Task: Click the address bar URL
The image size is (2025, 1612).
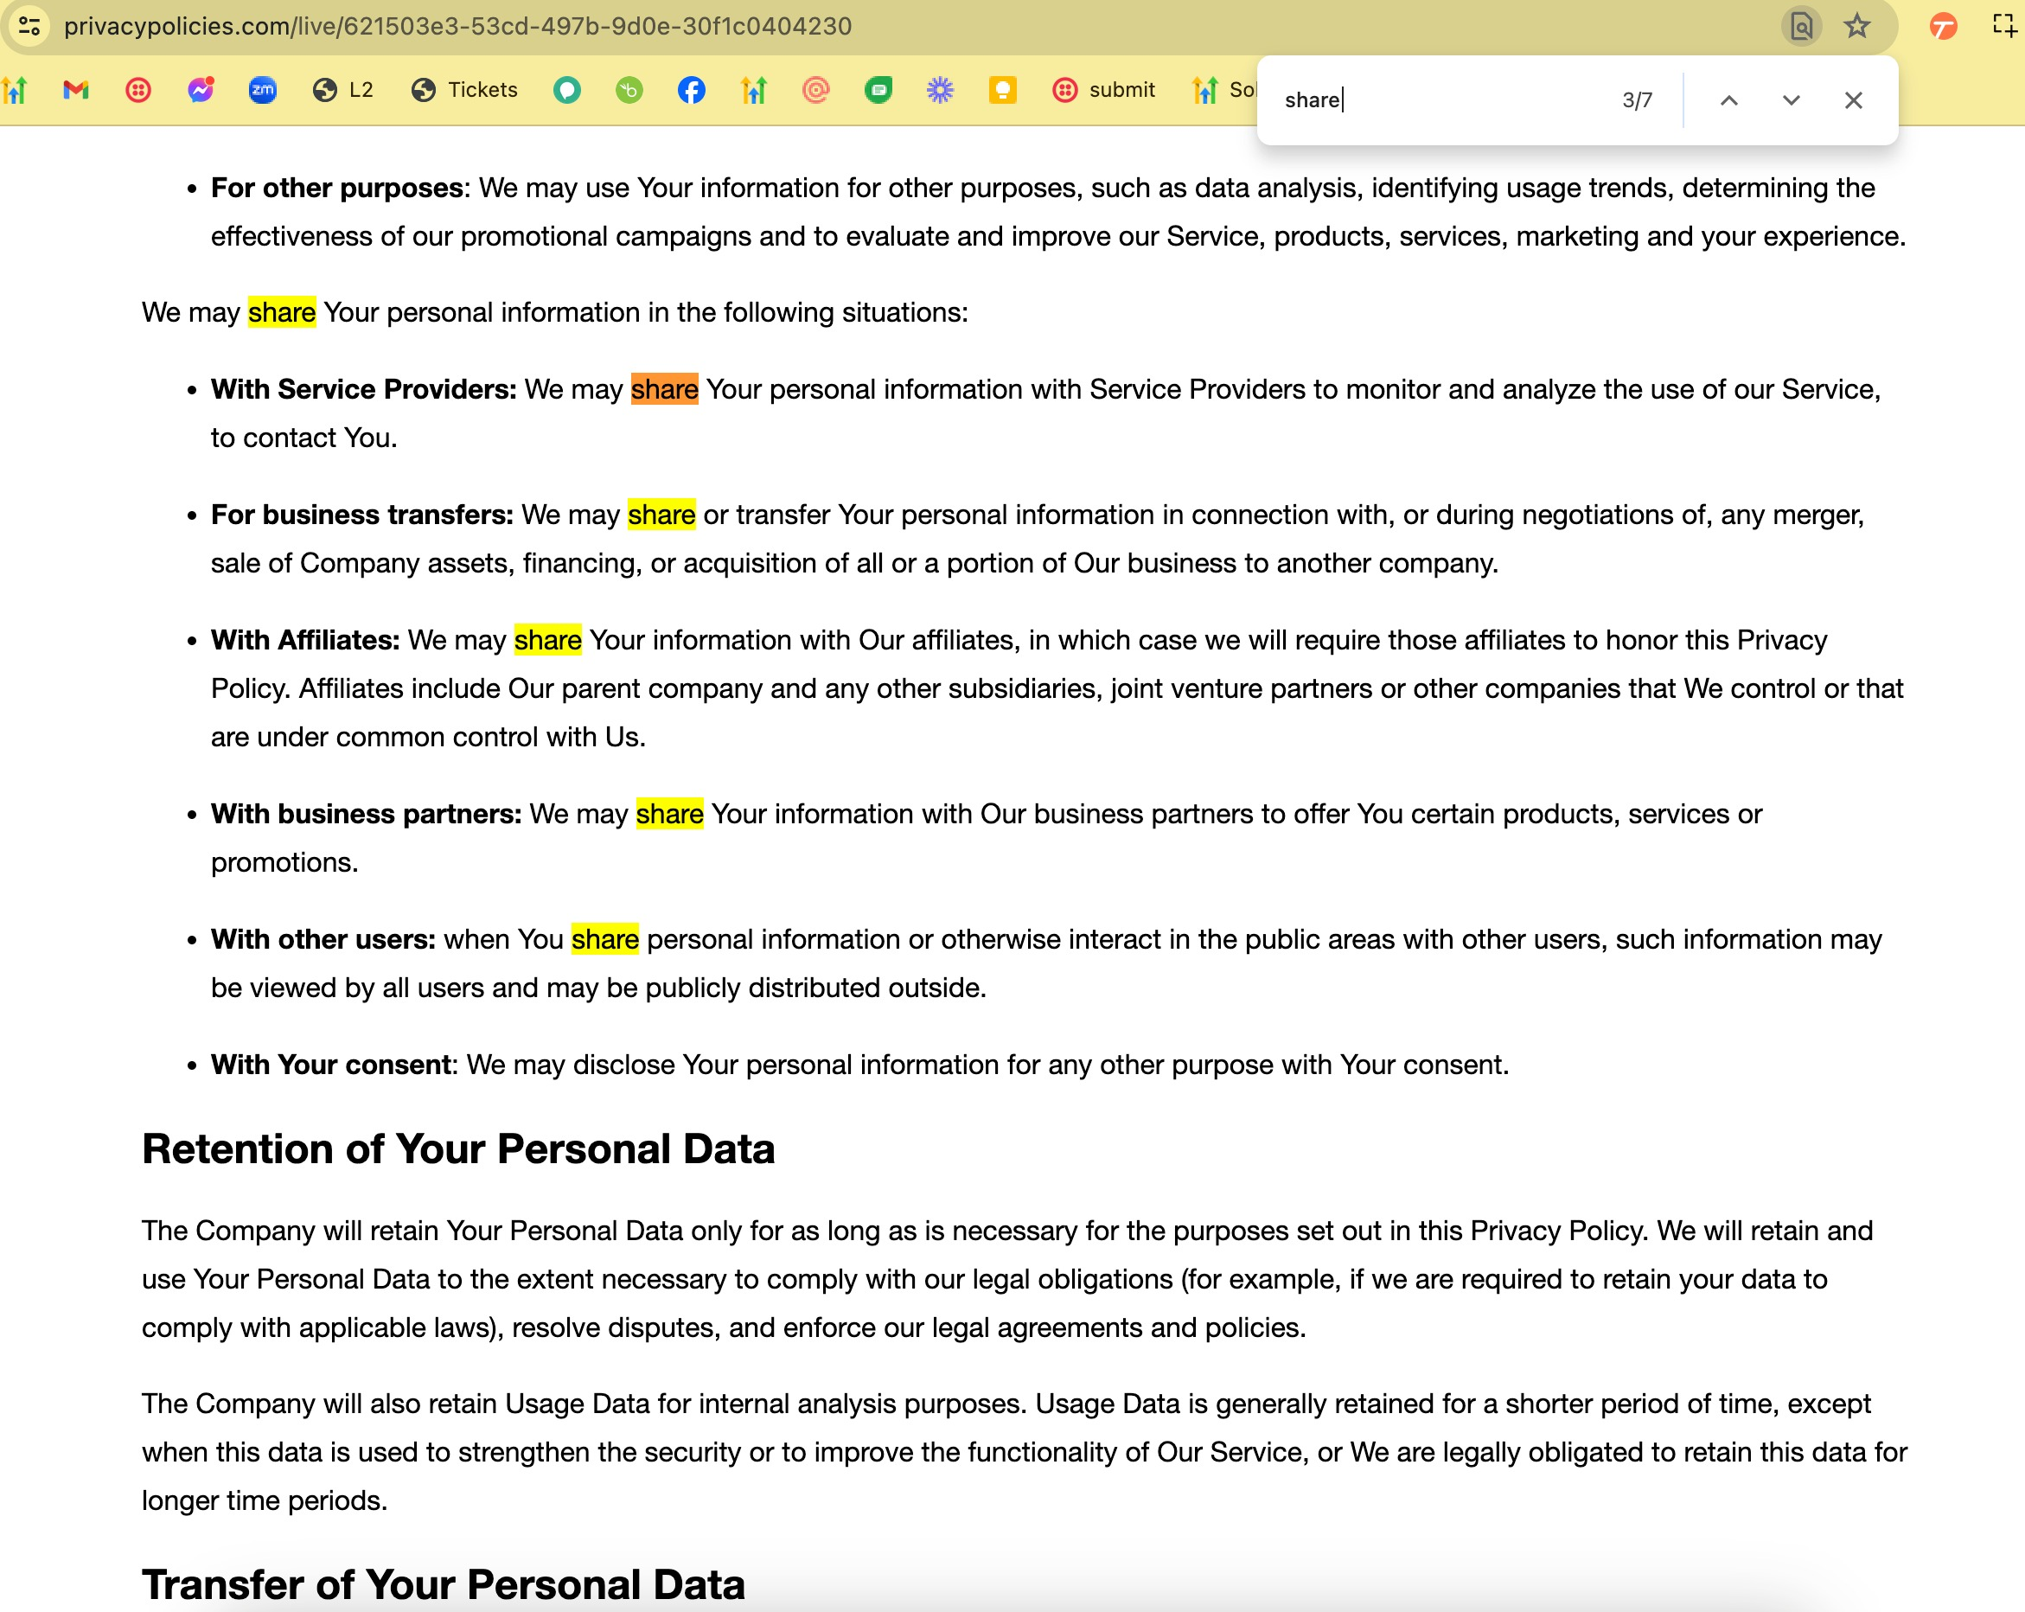Action: point(457,25)
